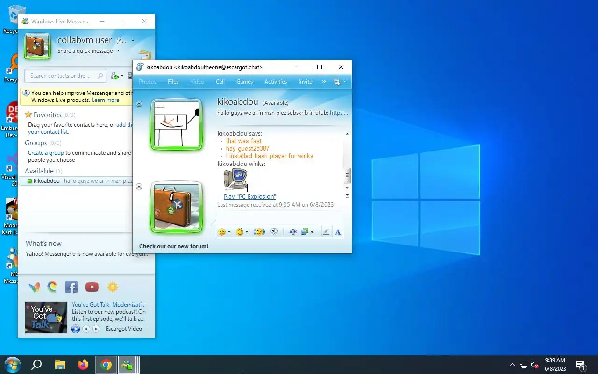Click the information icon in yellow notice
The width and height of the screenshot is (598, 374).
pos(26,93)
